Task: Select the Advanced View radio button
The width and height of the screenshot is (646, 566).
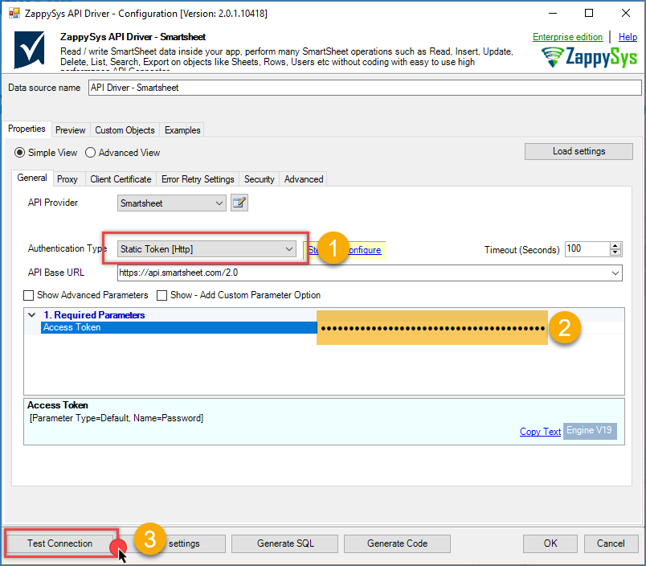Action: point(90,153)
